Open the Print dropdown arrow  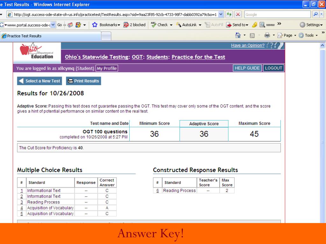pos(273,35)
